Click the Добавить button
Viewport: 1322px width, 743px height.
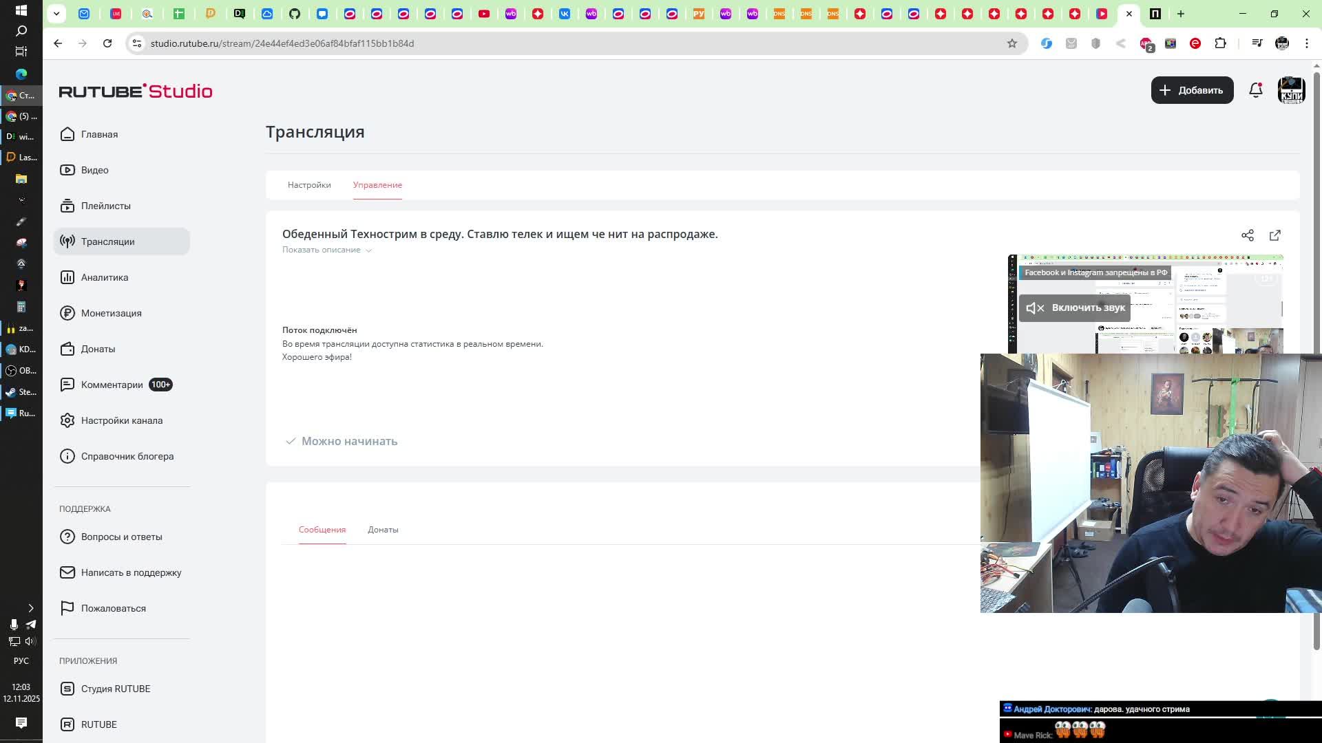[x=1191, y=90]
